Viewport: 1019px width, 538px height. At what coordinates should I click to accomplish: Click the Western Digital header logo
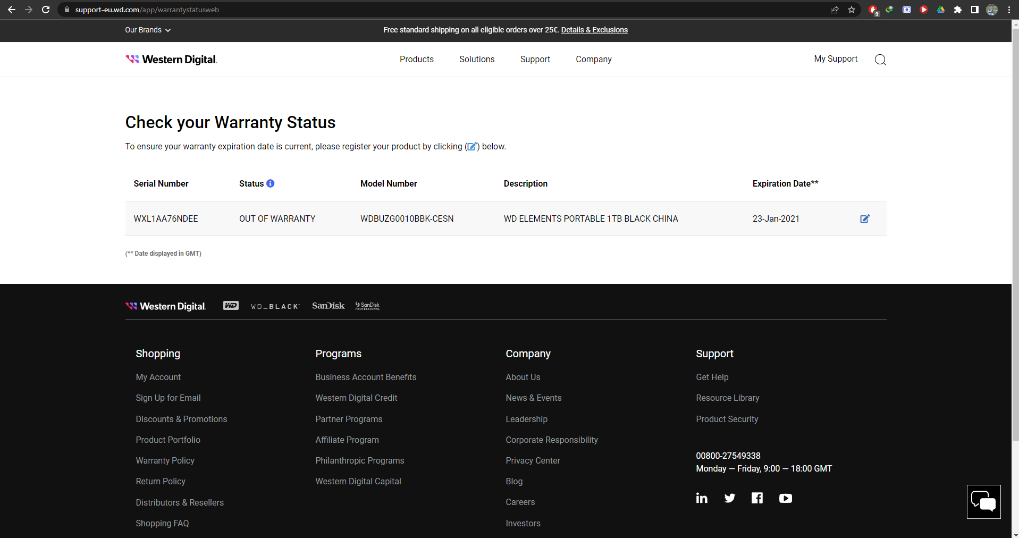[x=171, y=60]
